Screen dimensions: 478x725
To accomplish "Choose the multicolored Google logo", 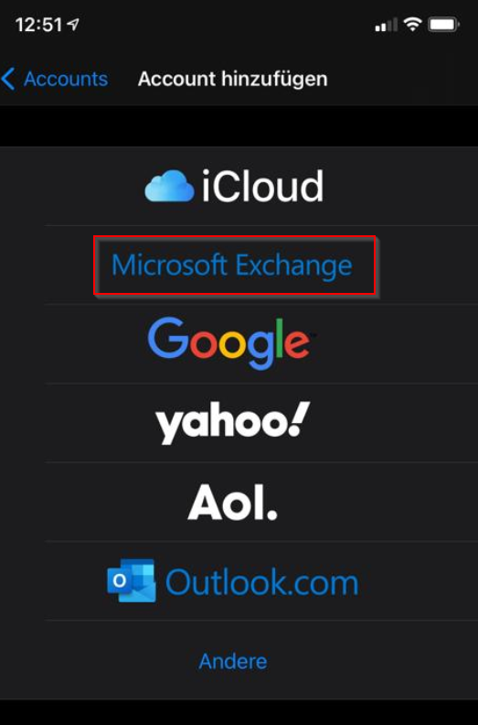I will pos(229,343).
